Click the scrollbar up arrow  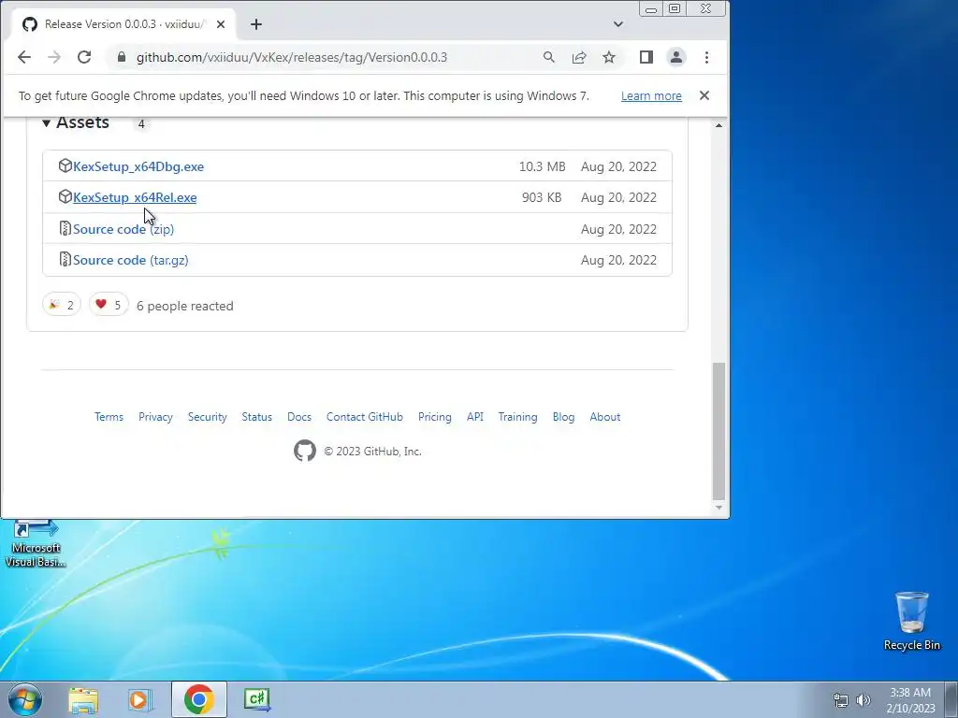point(719,125)
